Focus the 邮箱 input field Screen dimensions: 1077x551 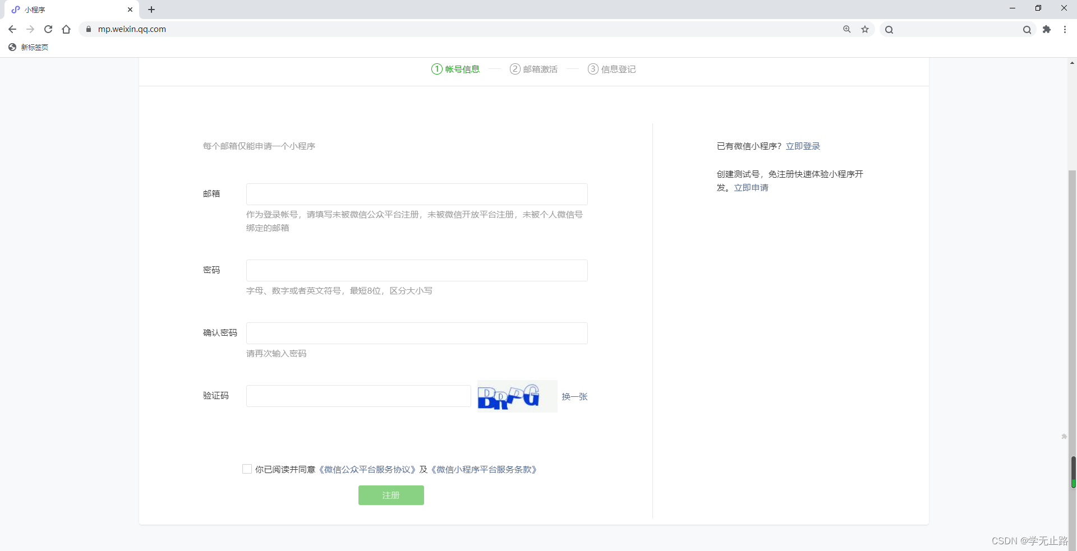(417, 194)
